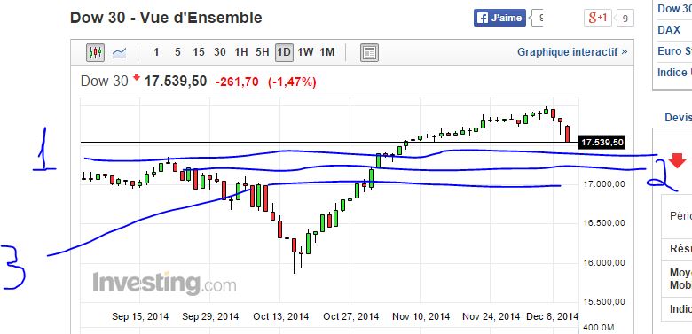The width and height of the screenshot is (692, 334).
Task: Click the 17.539,50 price label on chart
Action: [x=602, y=143]
